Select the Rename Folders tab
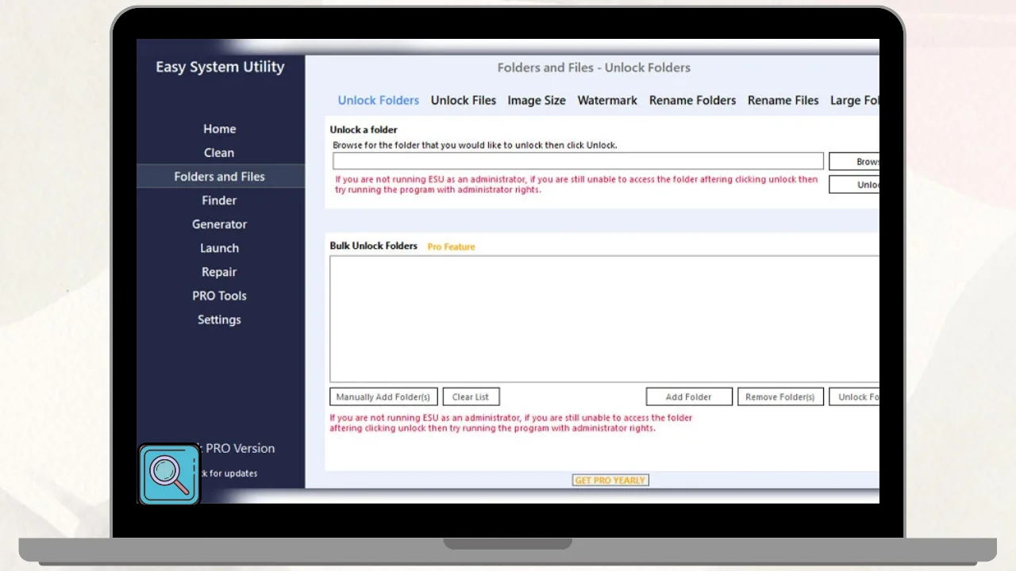Image resolution: width=1016 pixels, height=571 pixels. point(692,101)
